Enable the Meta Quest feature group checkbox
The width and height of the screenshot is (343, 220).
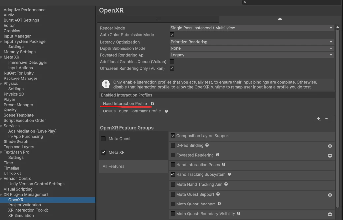coord(103,139)
